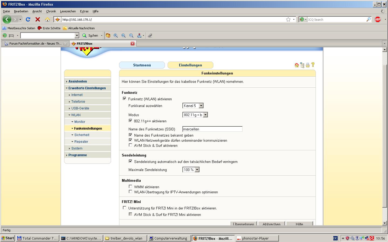Click the Suchen button in ICQ toolbar

[x=91, y=35]
